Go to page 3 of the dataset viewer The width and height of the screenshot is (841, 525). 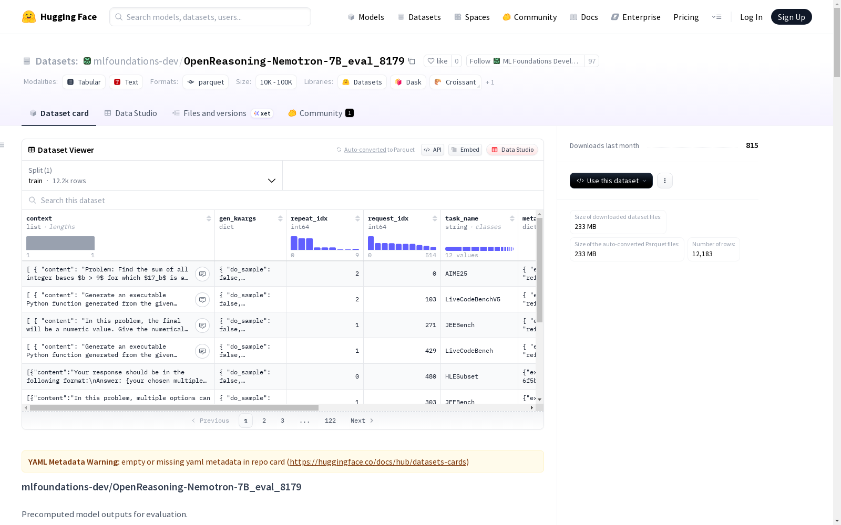(x=282, y=421)
